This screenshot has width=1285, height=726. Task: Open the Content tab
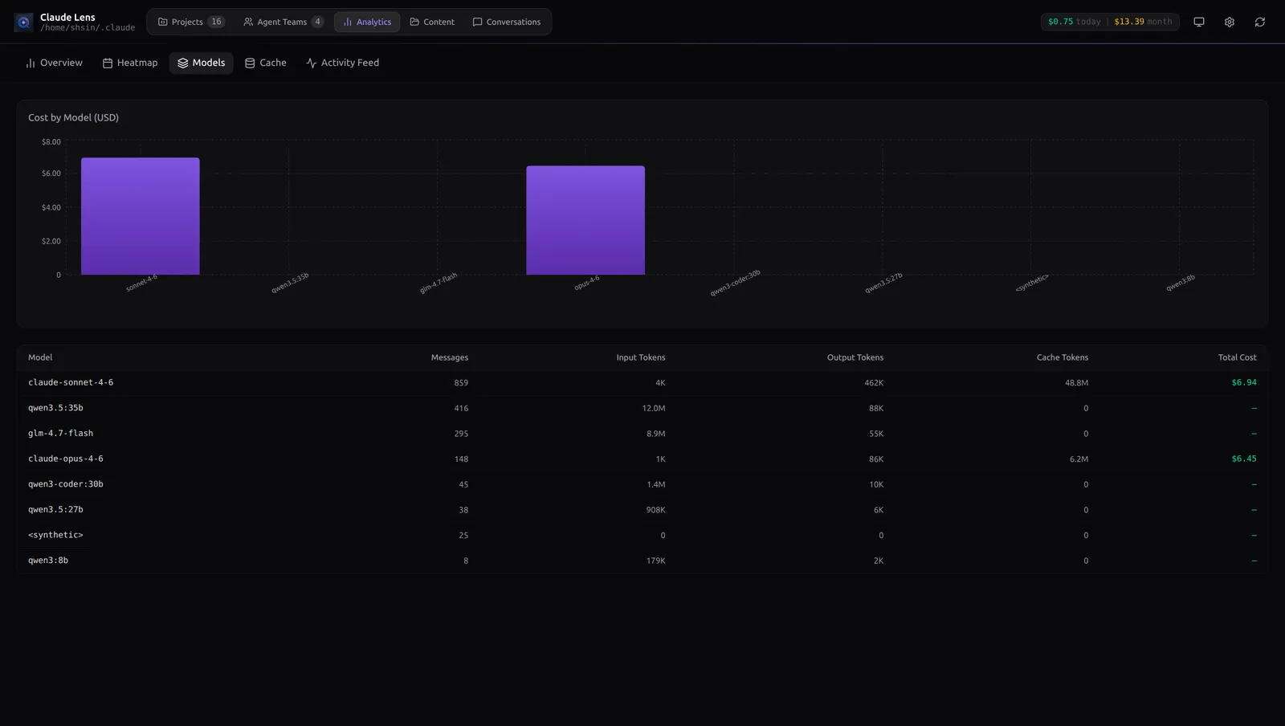click(x=432, y=22)
